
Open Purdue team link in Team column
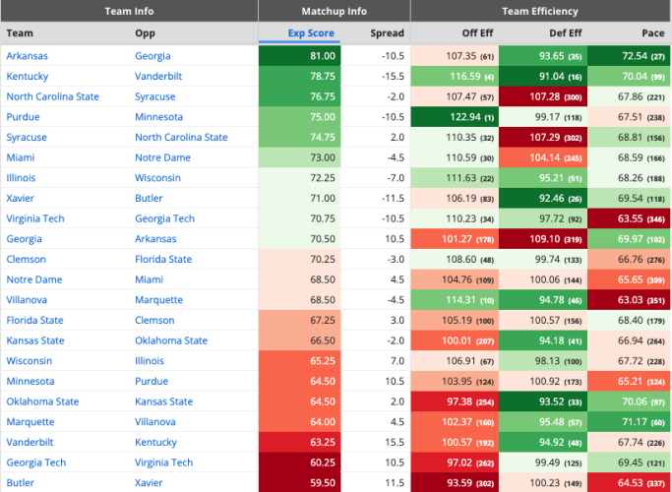pyautogui.click(x=24, y=117)
